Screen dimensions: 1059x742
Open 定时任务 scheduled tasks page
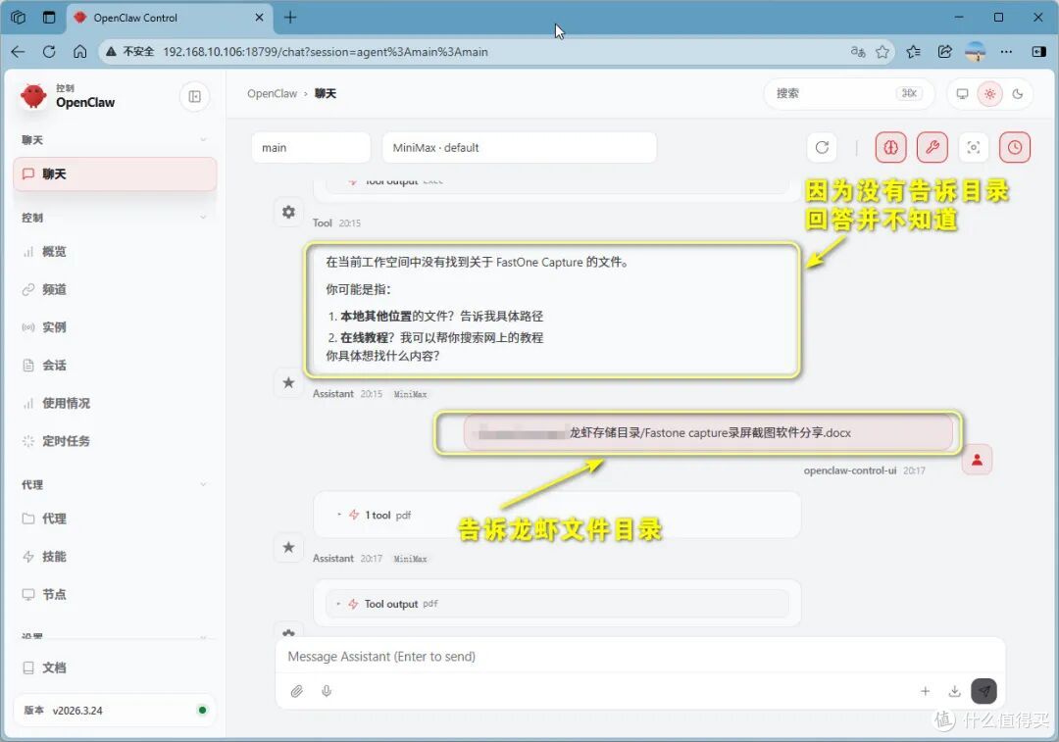115,441
